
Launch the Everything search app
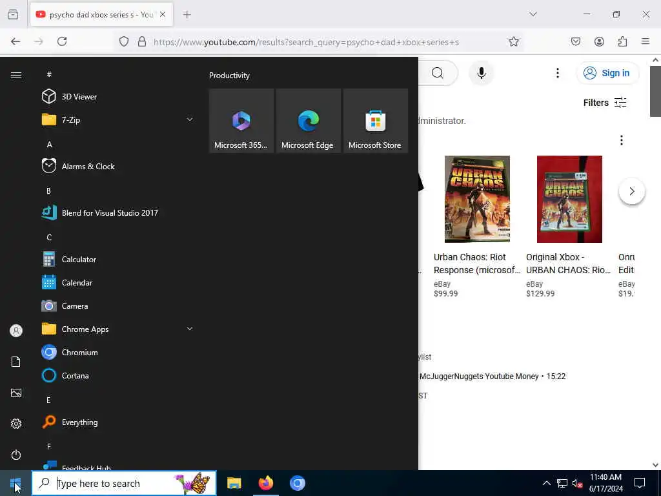118,422
